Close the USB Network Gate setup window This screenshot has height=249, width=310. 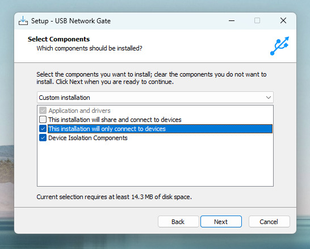pyautogui.click(x=283, y=20)
